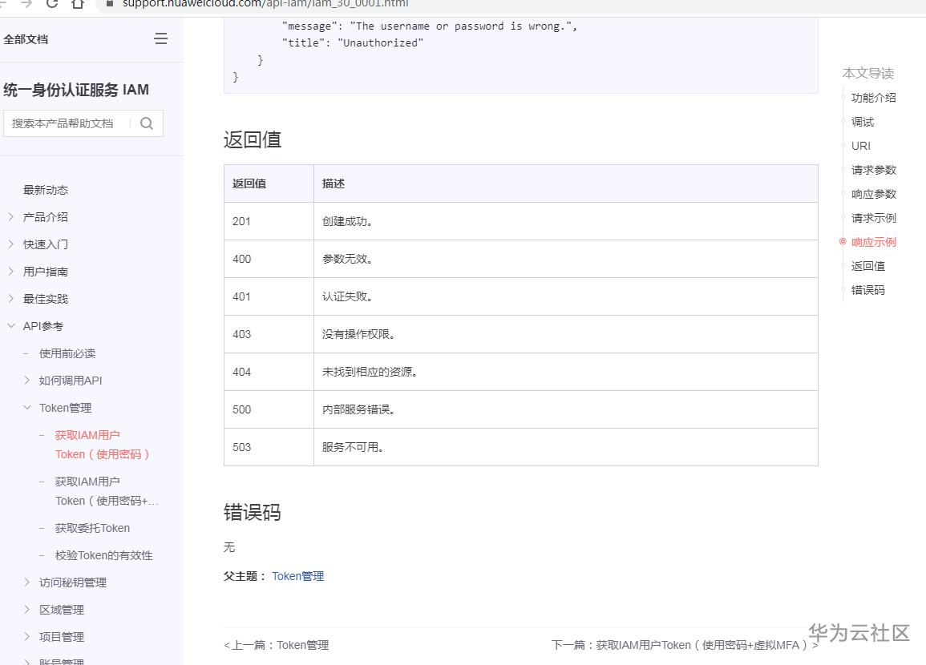Viewport: 926px width, 665px height.
Task: Expand the 快速入门 chevron
Action: (10, 244)
